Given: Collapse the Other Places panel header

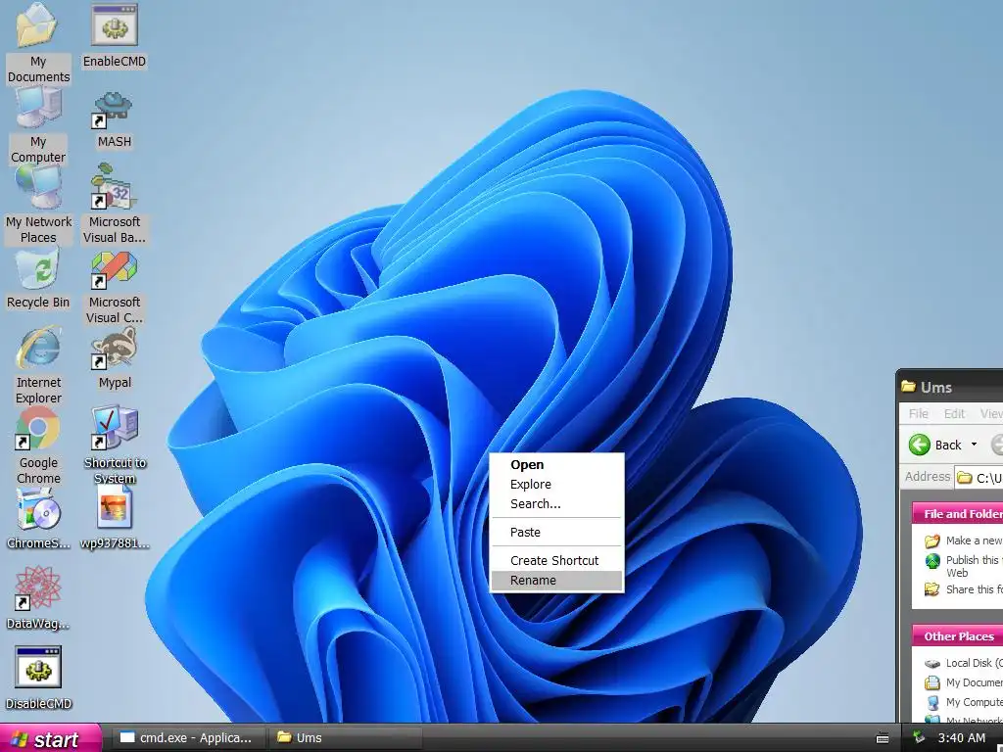Looking at the screenshot, I should (x=958, y=636).
